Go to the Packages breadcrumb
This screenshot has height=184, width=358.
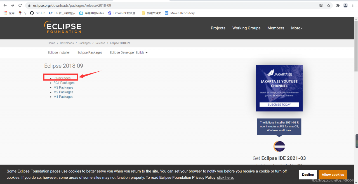tap(84, 43)
